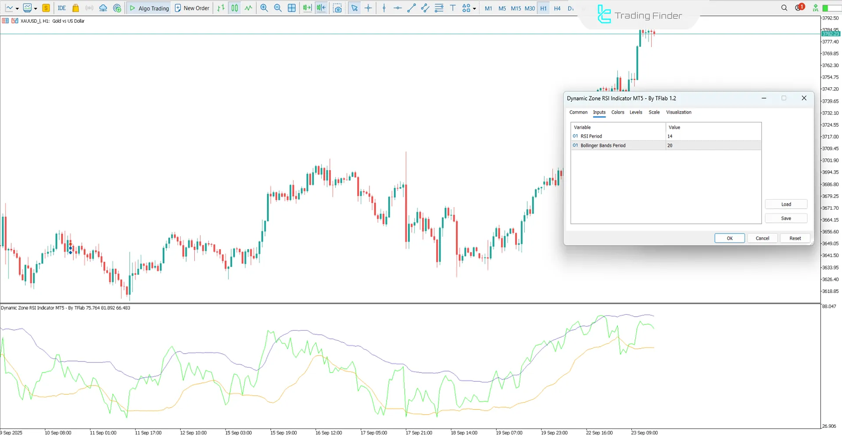
Task: Open the MetaEditor IDE
Action: point(62,7)
